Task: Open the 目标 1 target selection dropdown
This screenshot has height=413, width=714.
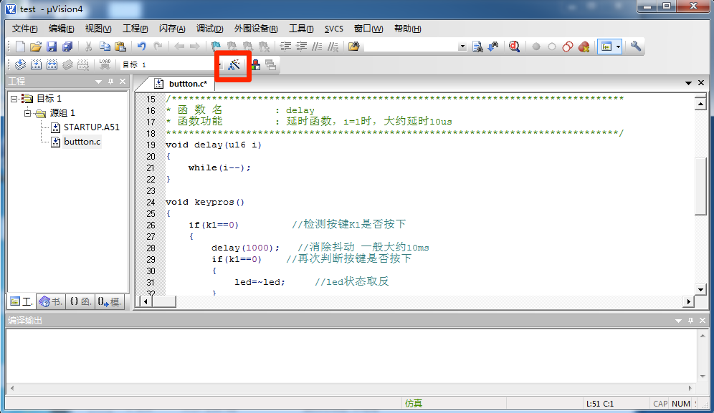Action: click(x=219, y=64)
